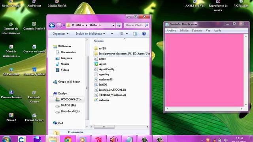Open Organizar dropdown menu
Screen dimensions: 253x142
[60, 34]
